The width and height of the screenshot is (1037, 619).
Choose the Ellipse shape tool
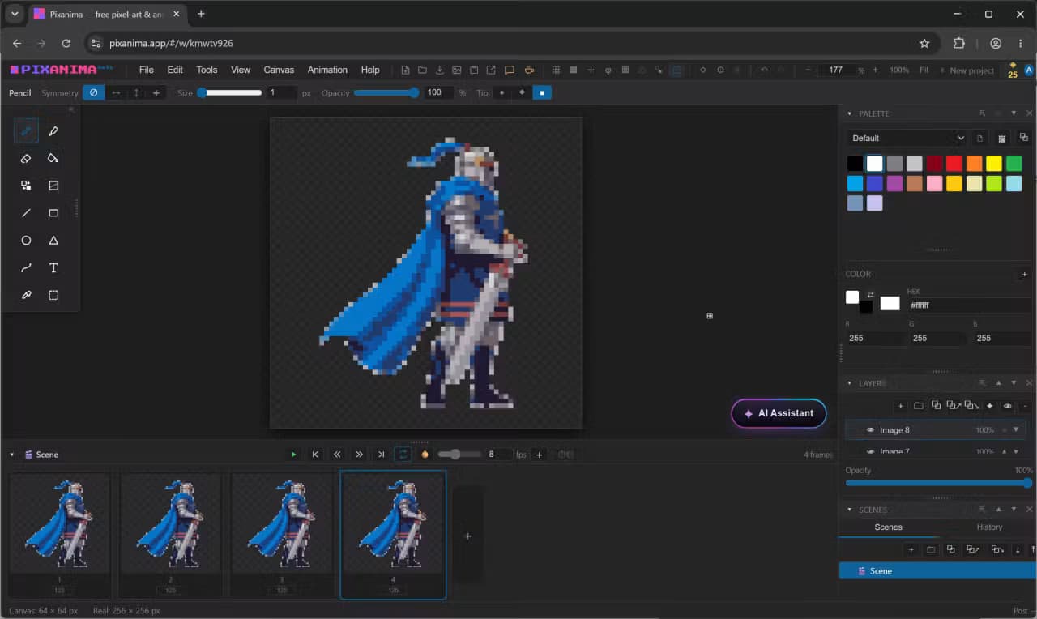pos(26,241)
